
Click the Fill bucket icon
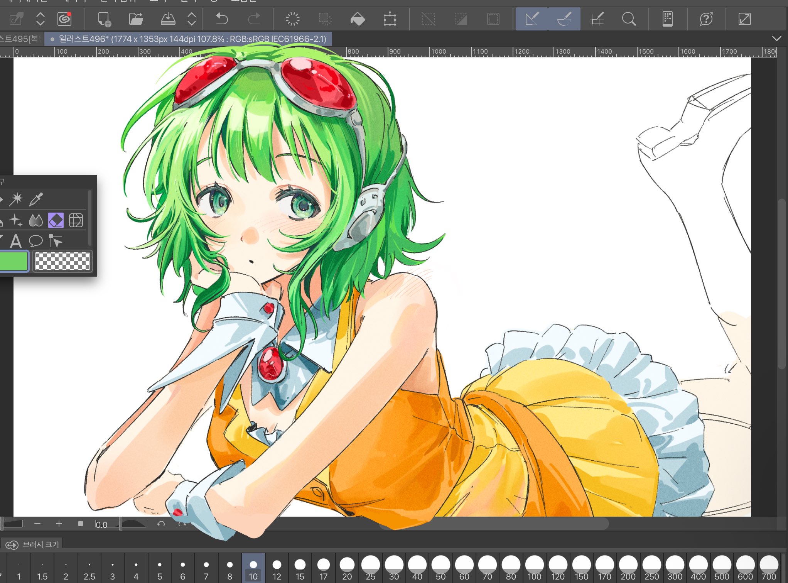coord(358,19)
